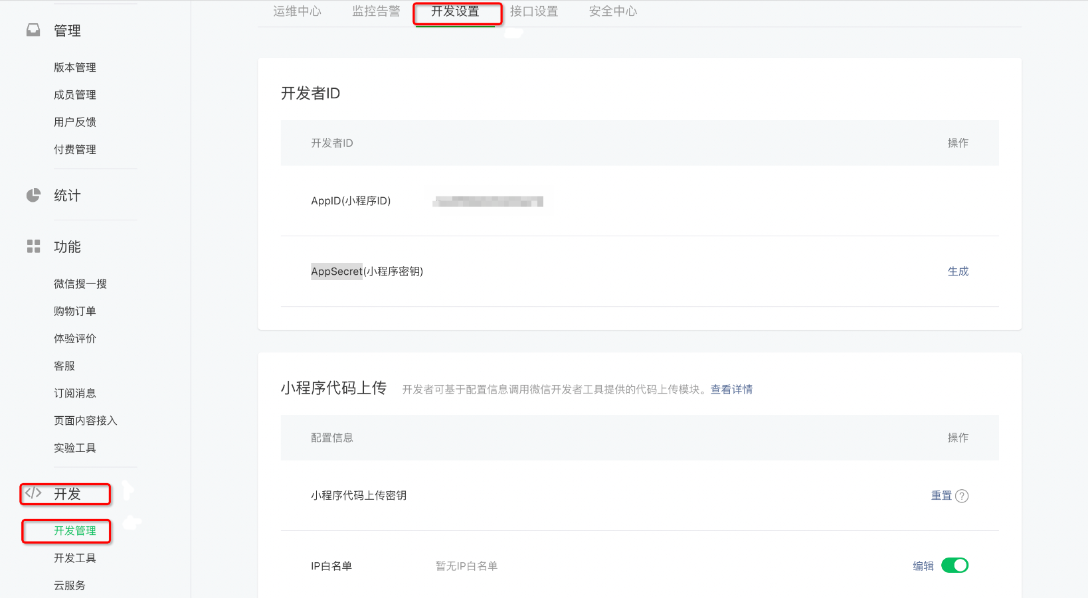1088x598 pixels.
Task: Click 生成 to generate the AppSecret
Action: [958, 271]
